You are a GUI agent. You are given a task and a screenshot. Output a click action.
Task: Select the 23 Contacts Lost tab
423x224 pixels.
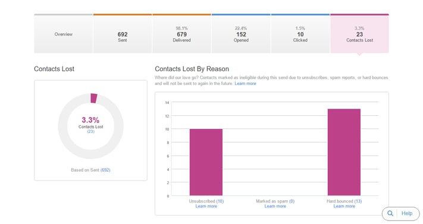[x=359, y=34]
